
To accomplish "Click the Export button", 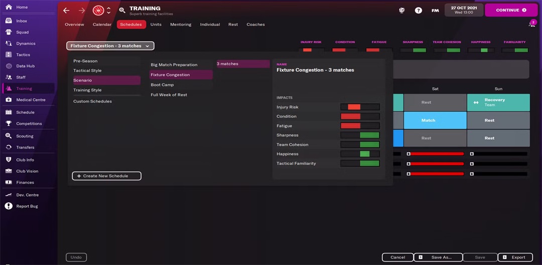I will click(515, 257).
